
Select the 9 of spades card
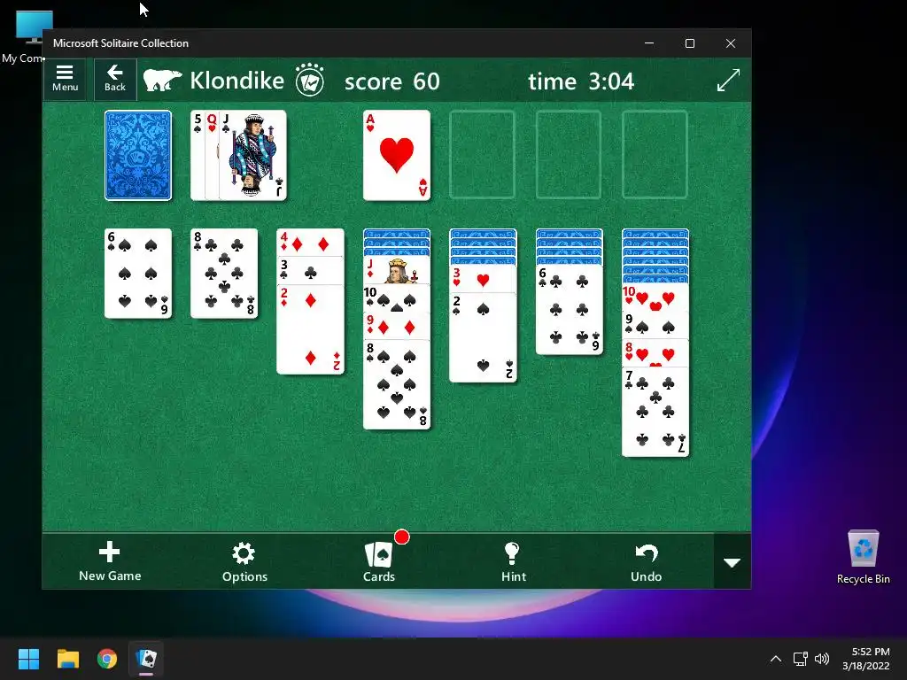(655, 325)
